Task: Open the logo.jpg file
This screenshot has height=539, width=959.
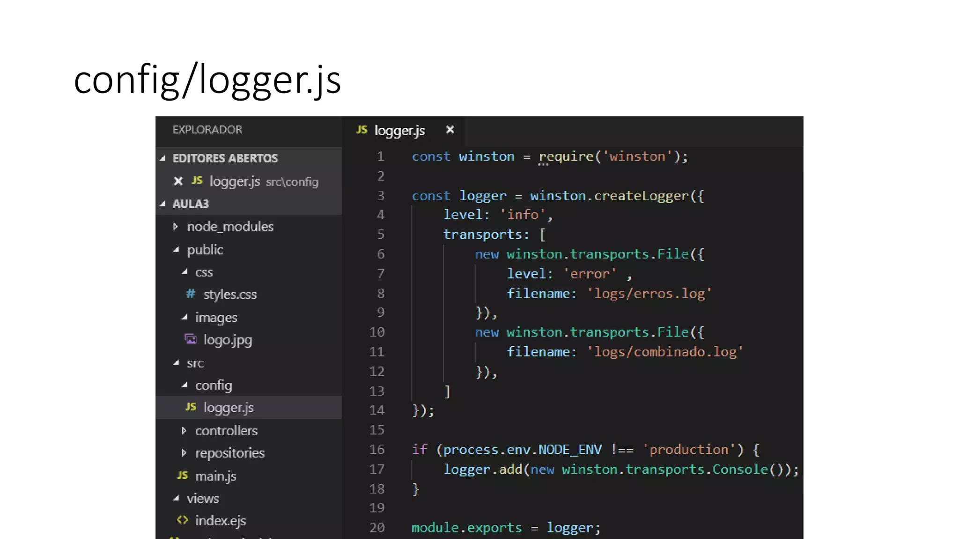Action: [x=228, y=340]
